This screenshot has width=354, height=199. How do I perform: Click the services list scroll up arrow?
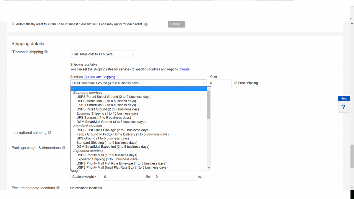(209, 88)
